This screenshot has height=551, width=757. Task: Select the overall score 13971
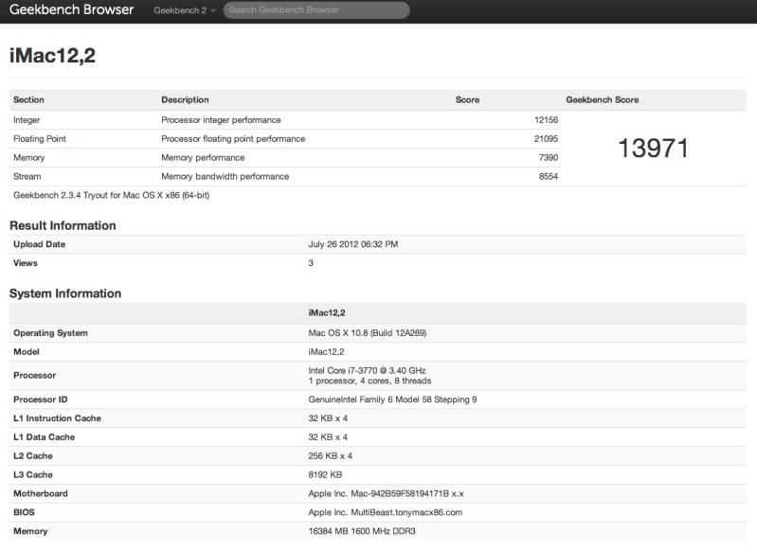653,148
